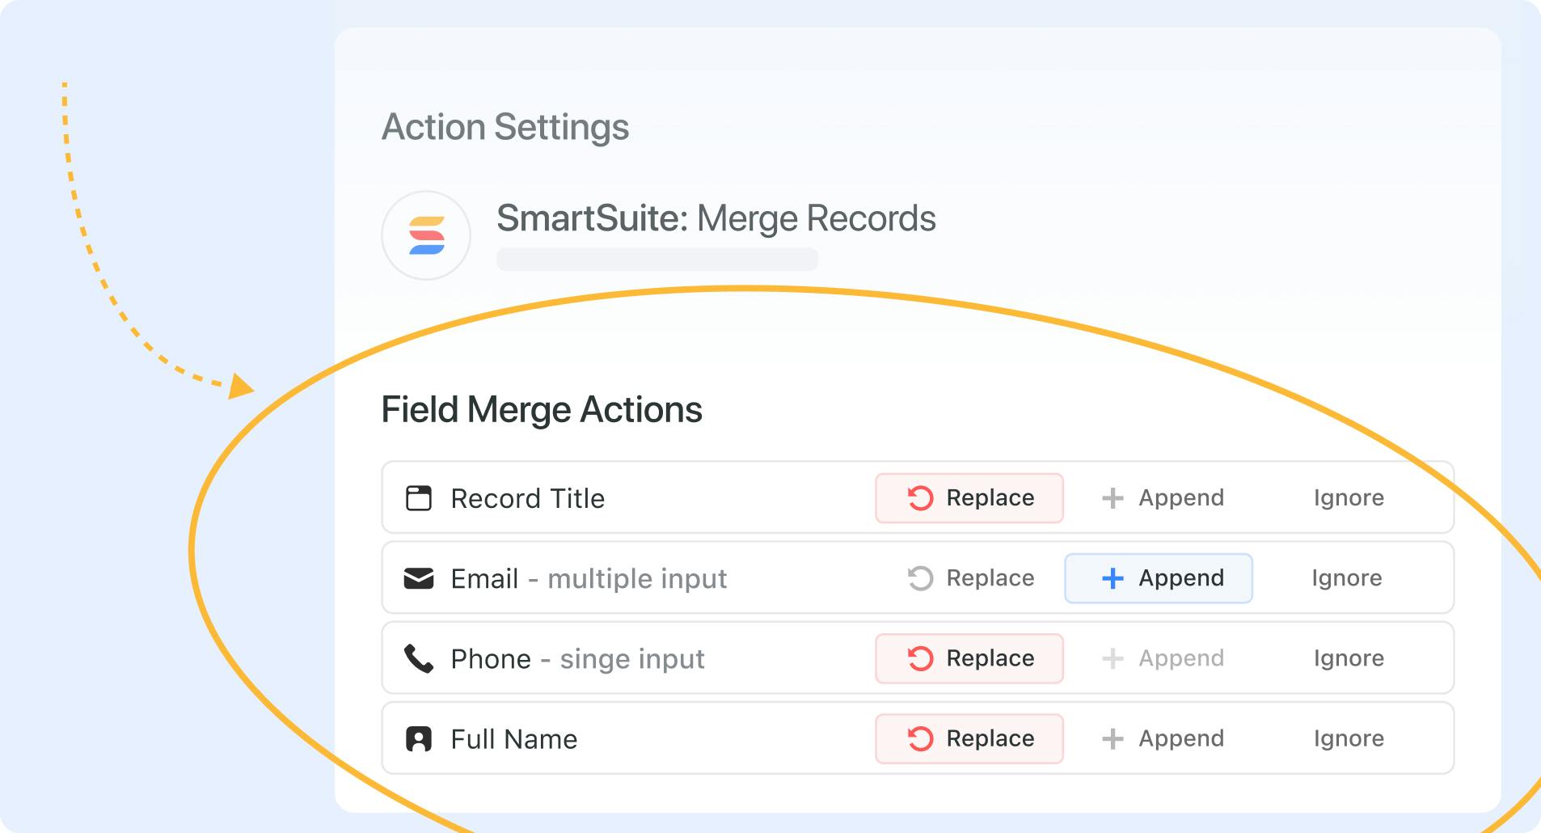Click the grey placeholder bar under the title
Screen dimensions: 1541x833
(657, 260)
